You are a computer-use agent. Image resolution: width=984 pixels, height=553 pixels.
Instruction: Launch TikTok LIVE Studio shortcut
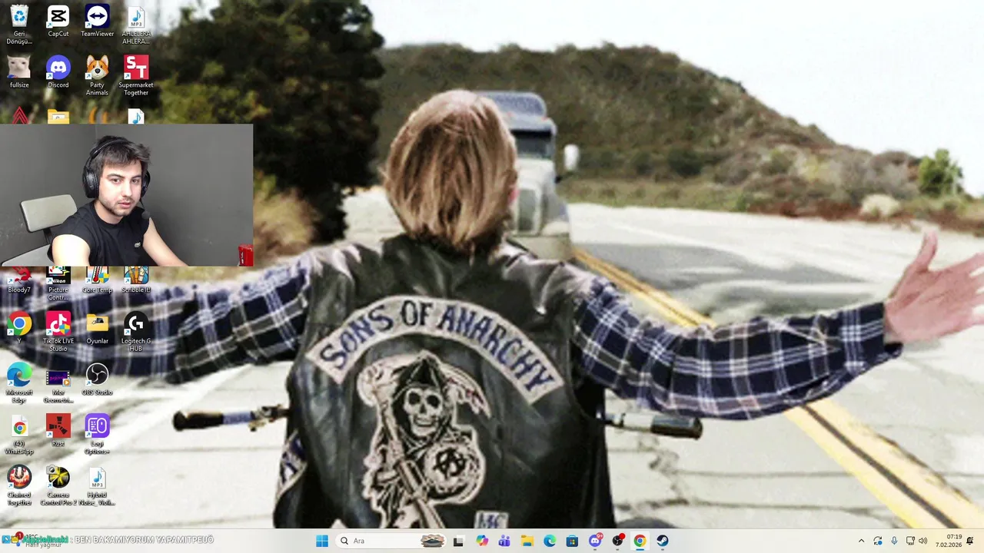click(58, 331)
